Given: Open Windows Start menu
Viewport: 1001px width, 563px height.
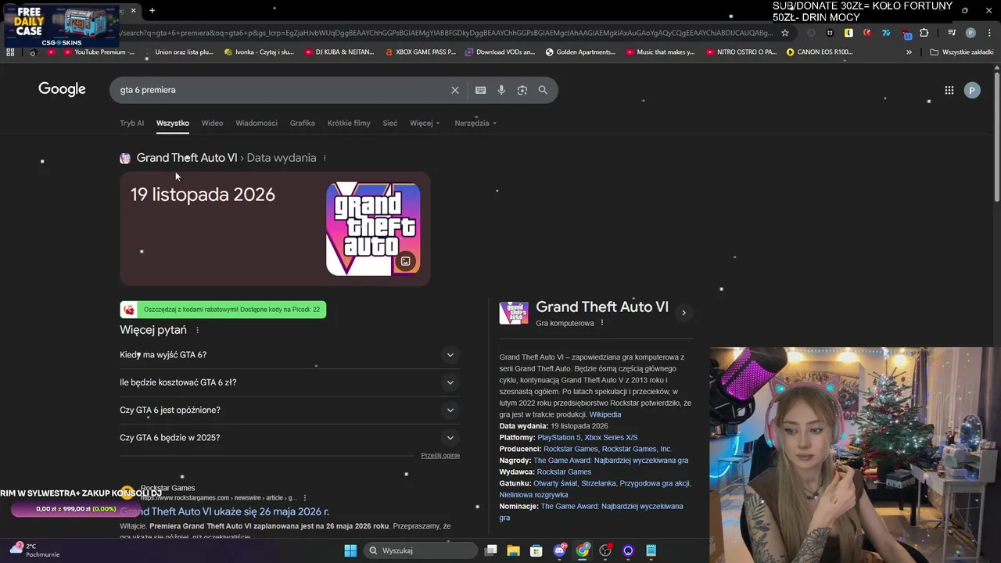Looking at the screenshot, I should point(350,550).
